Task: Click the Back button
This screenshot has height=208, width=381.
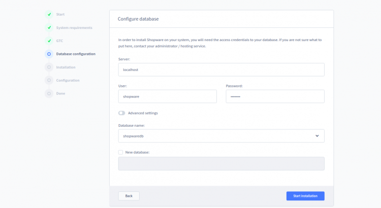Action: coord(129,196)
